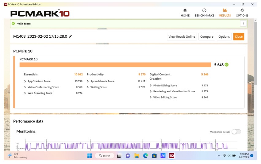Click the PCMark 10 title bar app icon
This screenshot has height=164, width=261.
[x=6, y=4]
